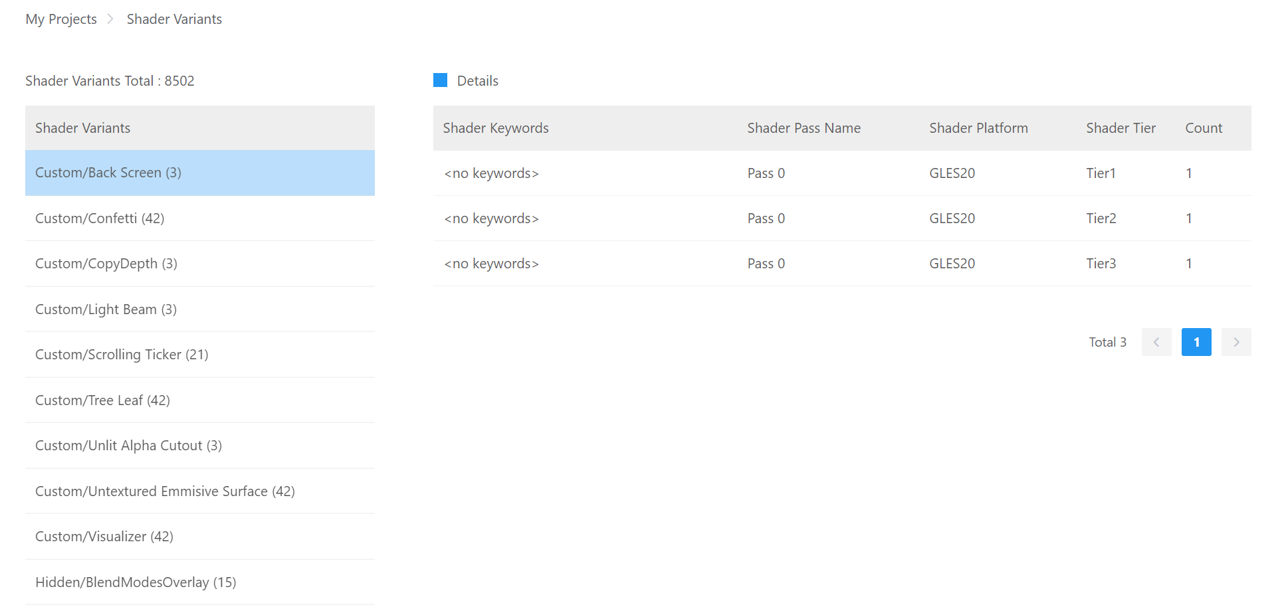Click the next page arrow in pagination
This screenshot has width=1288, height=607.
coord(1235,342)
